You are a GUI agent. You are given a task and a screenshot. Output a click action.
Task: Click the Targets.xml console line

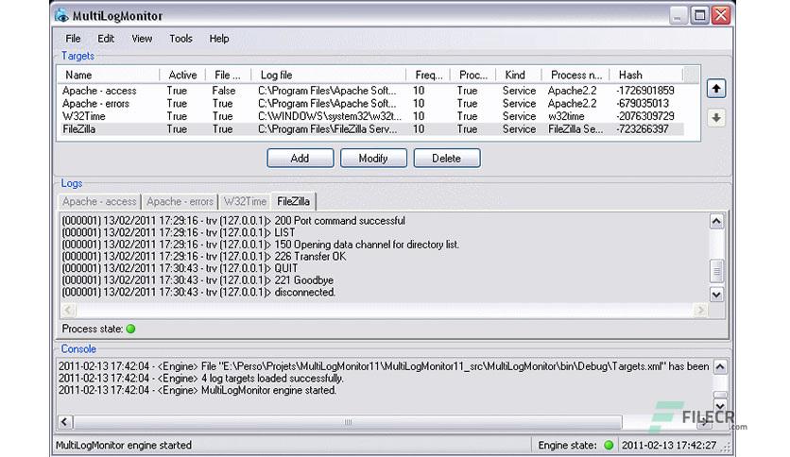pos(384,366)
